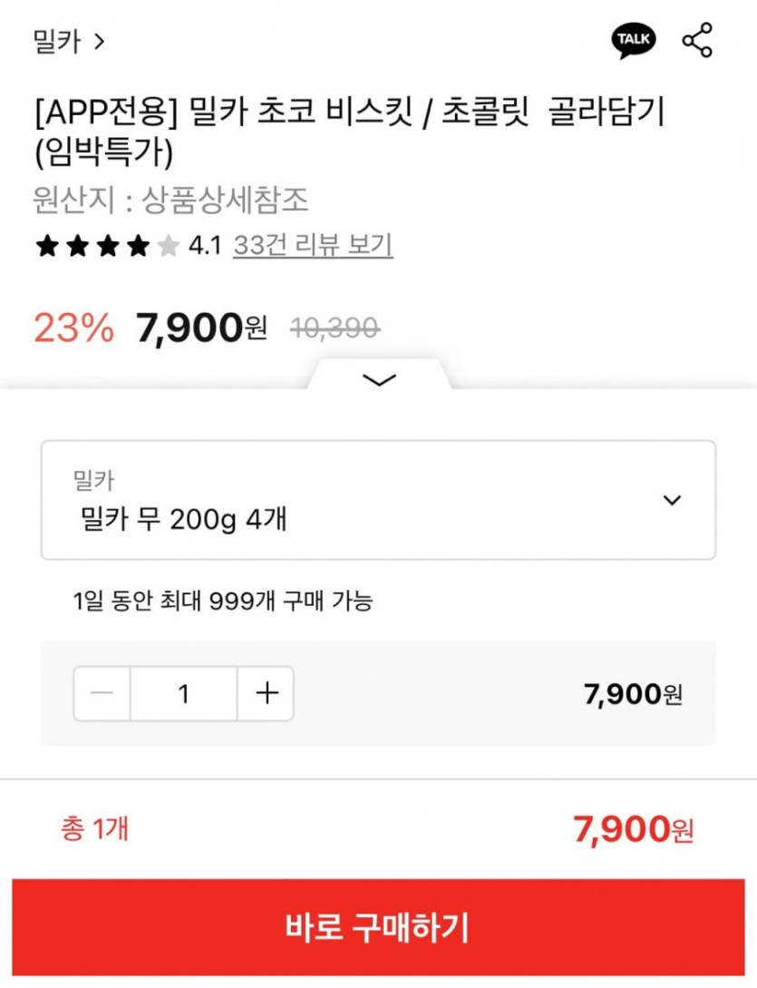Click the dropdown arrow in the option selector

coord(672,500)
